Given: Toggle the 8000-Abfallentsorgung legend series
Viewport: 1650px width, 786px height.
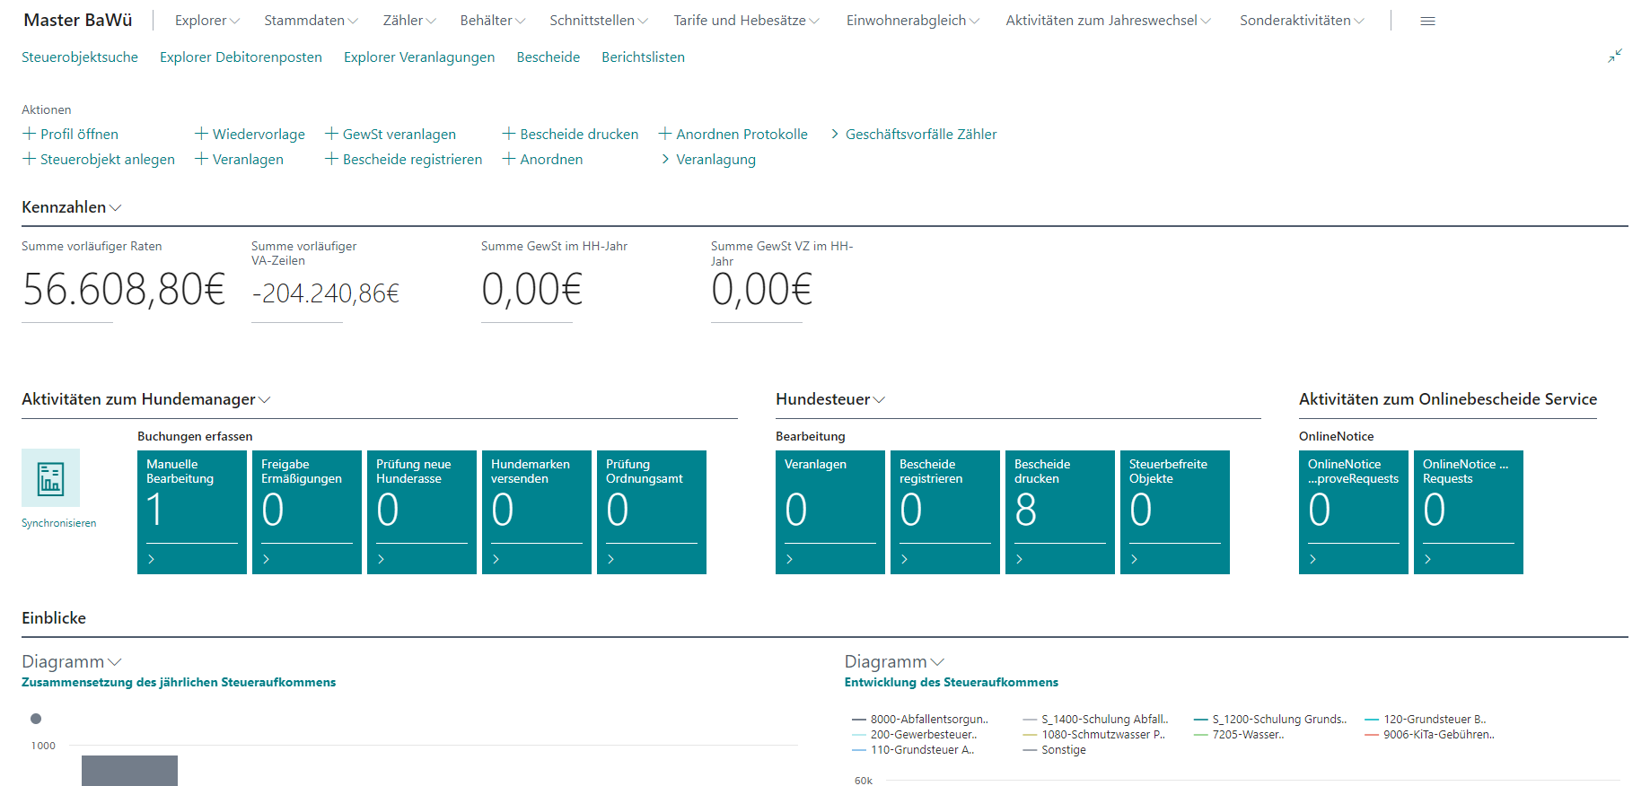Looking at the screenshot, I should pyautogui.click(x=920, y=719).
